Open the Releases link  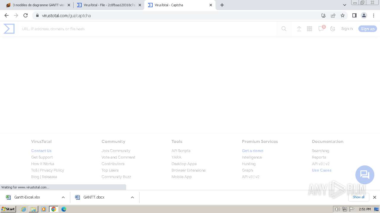49,177
